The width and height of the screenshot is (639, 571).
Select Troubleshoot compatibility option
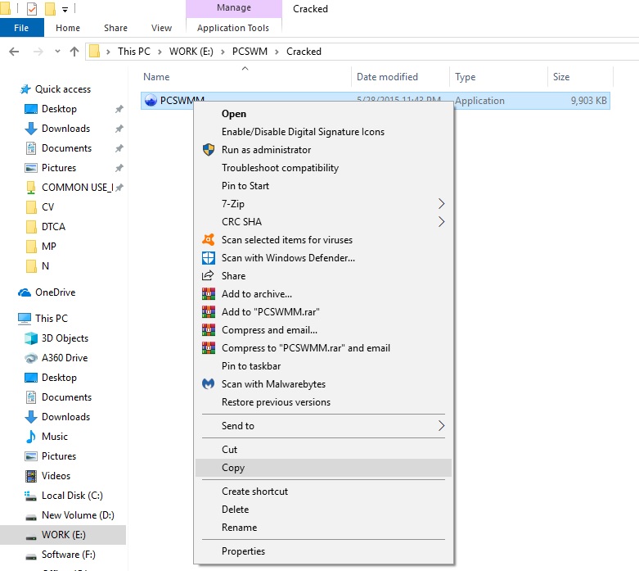tap(323, 168)
